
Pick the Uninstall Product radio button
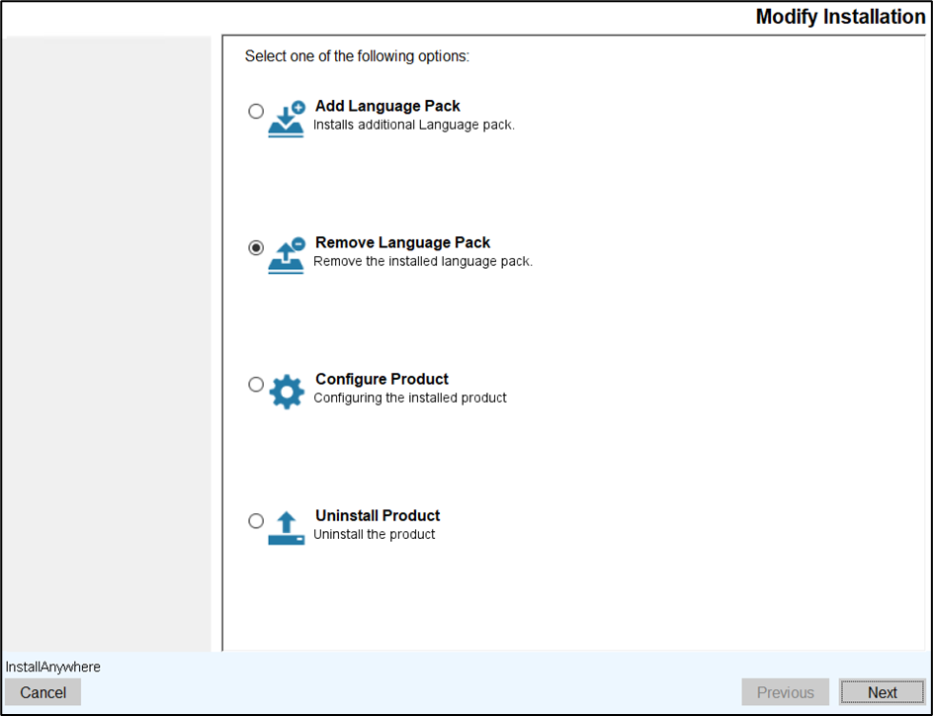point(256,521)
